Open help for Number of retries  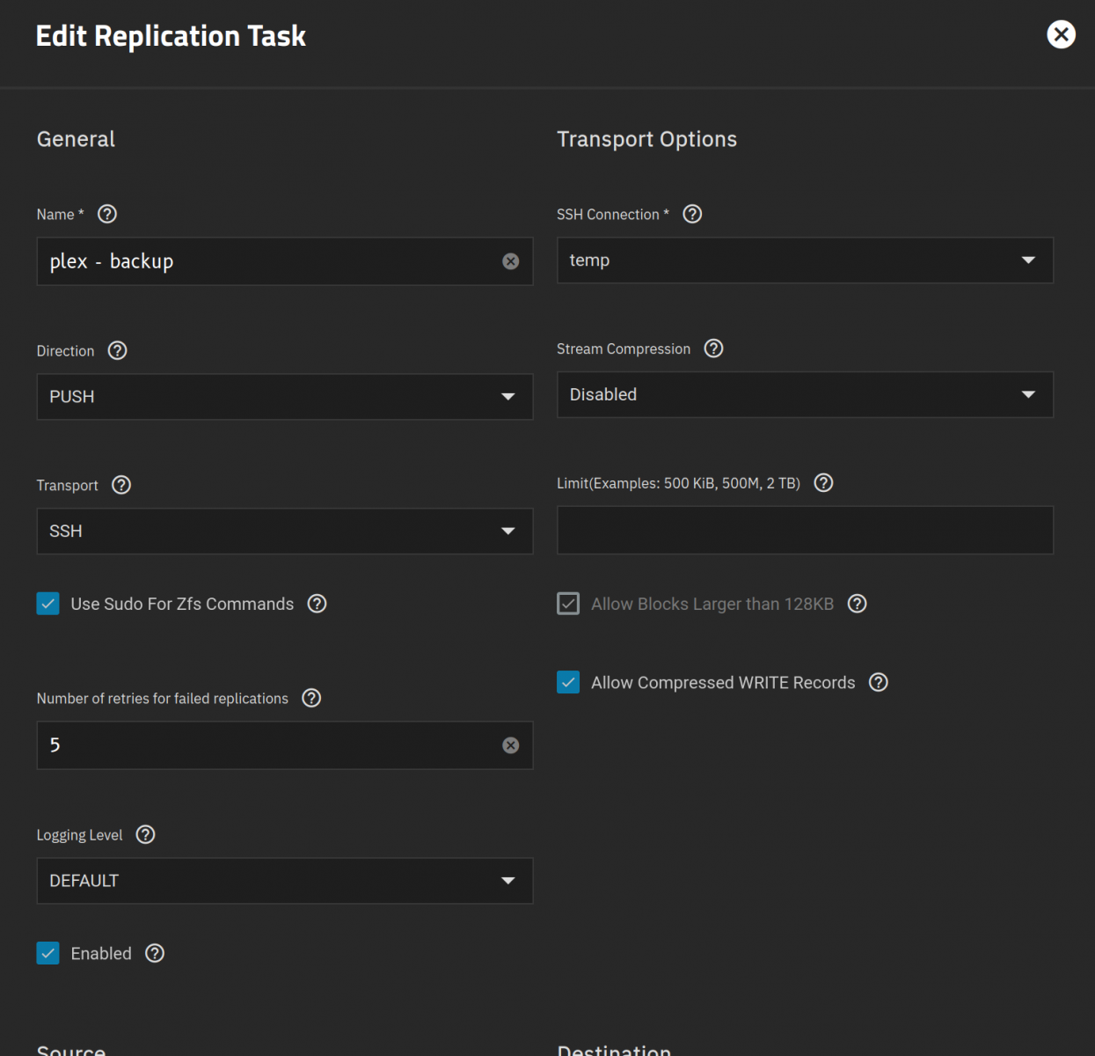[311, 698]
